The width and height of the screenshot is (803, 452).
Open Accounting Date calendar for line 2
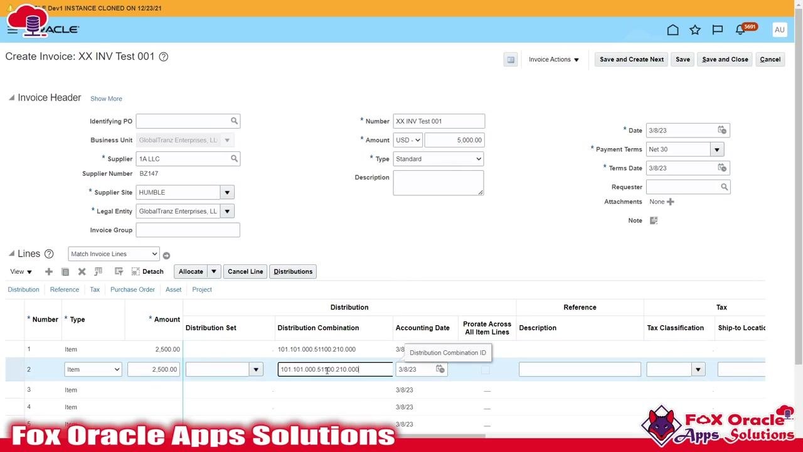tap(440, 369)
